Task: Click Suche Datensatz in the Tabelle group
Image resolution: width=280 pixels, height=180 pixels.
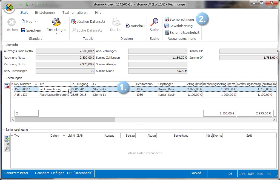Action: (x=87, y=30)
